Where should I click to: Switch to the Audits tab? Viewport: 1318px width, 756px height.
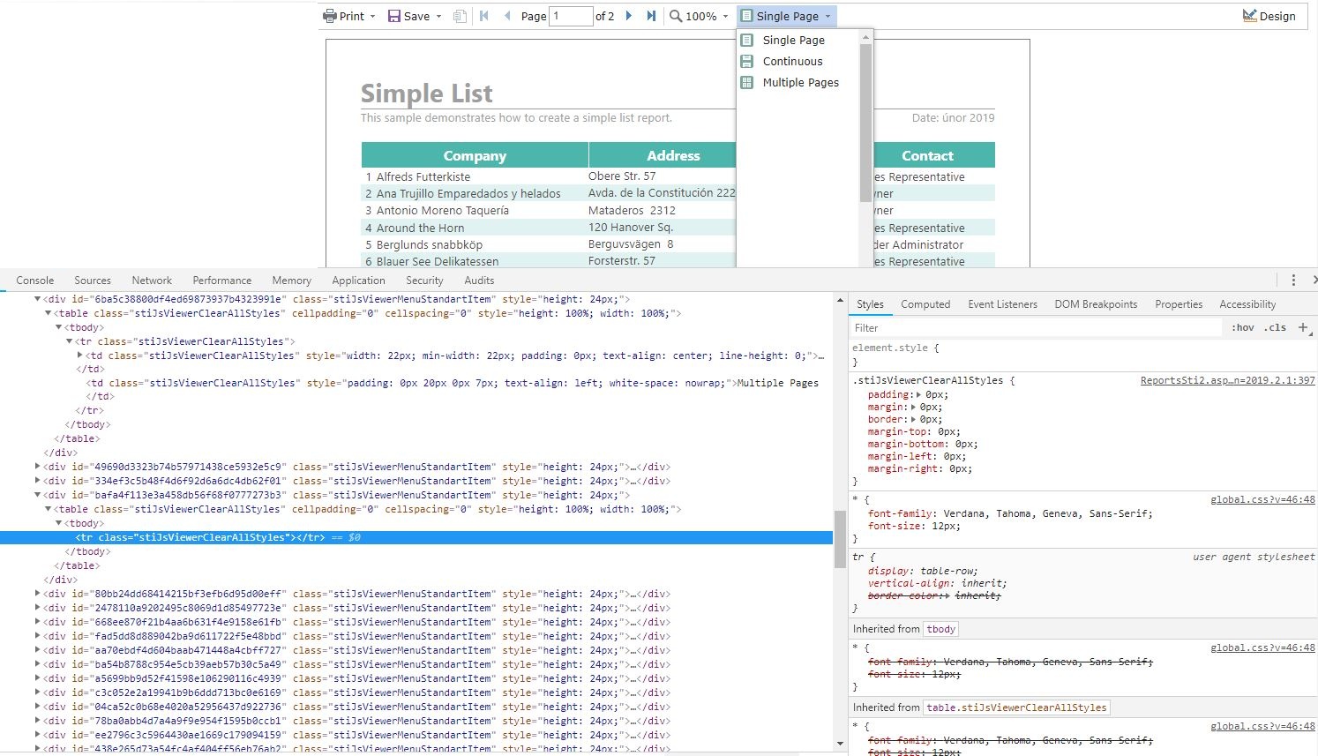(479, 281)
